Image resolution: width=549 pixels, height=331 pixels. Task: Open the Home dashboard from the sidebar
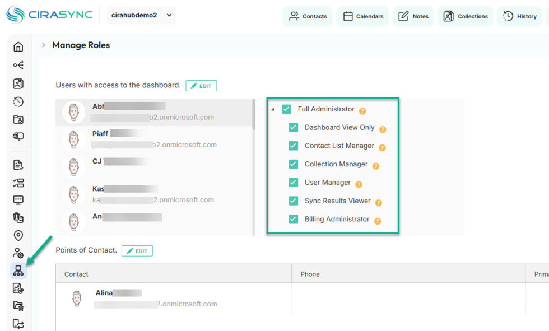coord(17,47)
